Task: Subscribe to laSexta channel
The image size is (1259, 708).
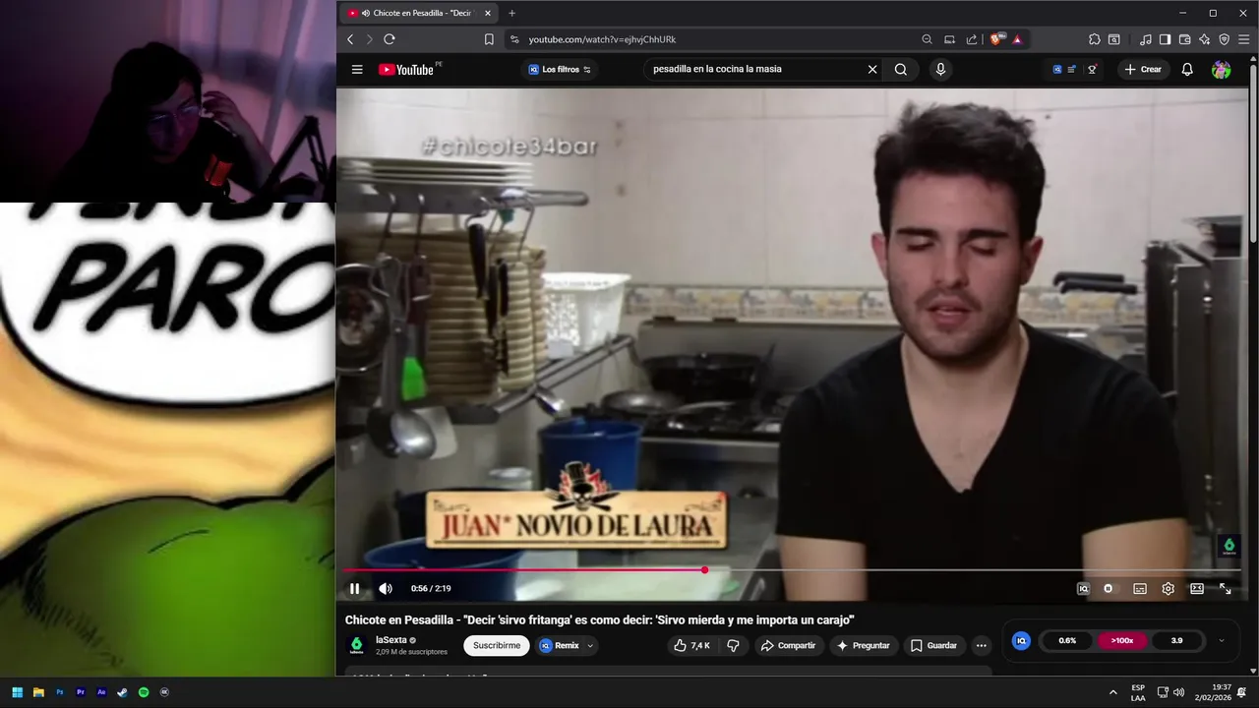Action: point(497,646)
